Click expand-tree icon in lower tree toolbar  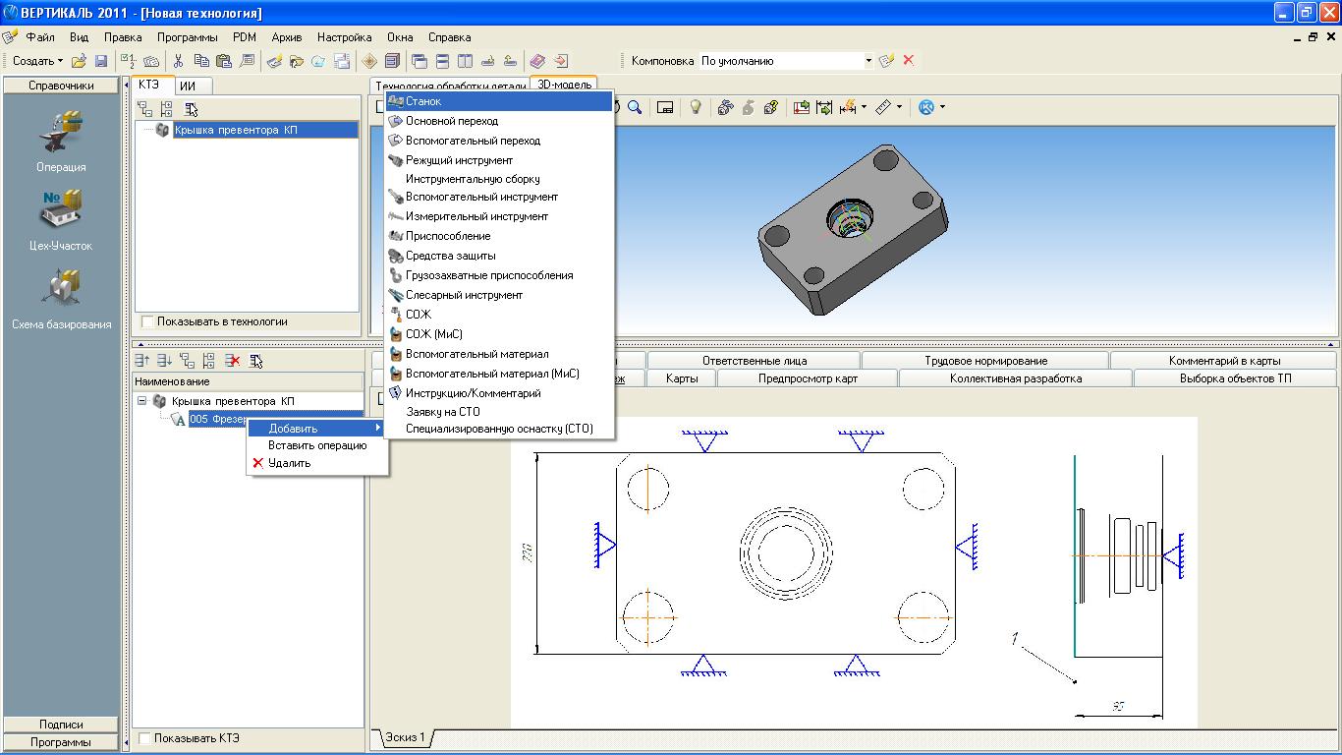click(209, 361)
